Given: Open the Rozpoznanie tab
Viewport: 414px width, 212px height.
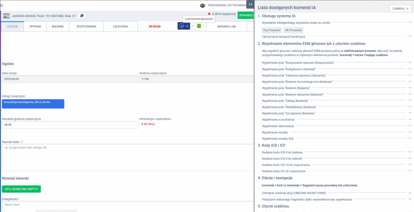Looking at the screenshot, I should pos(86,26).
